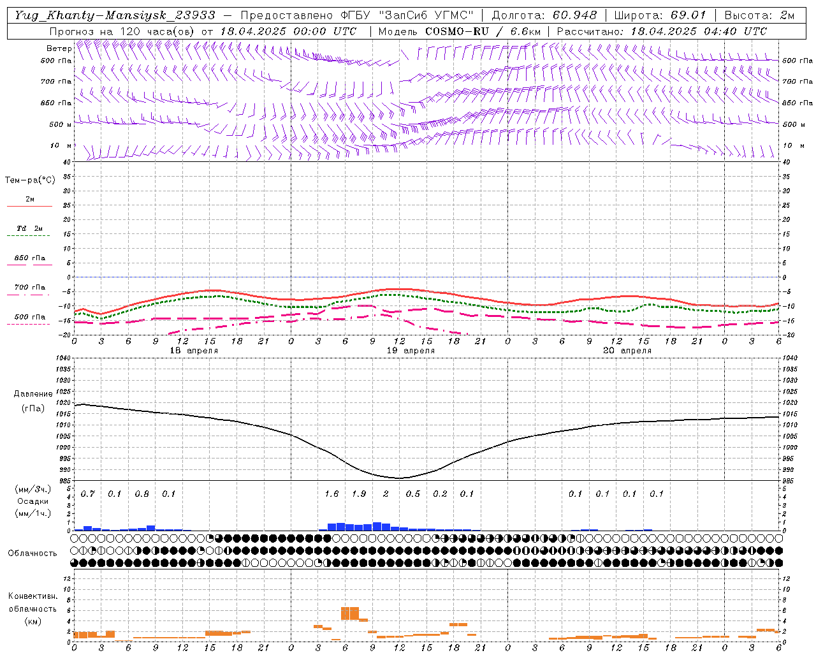Click the 1.6 precipitation value

click(x=331, y=494)
